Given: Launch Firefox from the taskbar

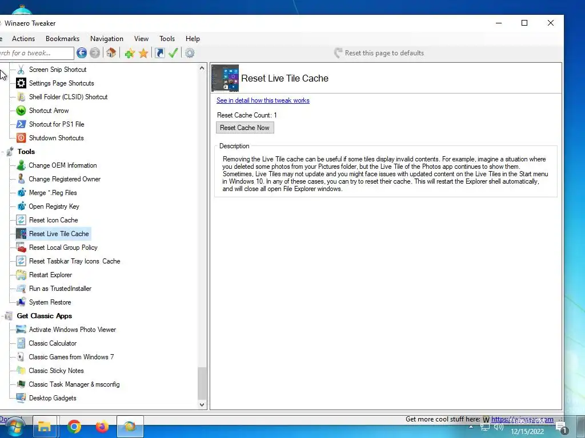Looking at the screenshot, I should 102,427.
